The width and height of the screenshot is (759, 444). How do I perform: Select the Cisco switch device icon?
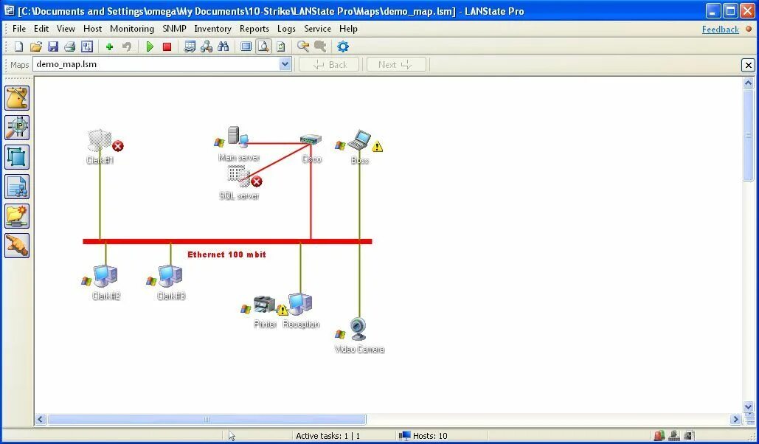pyautogui.click(x=311, y=139)
